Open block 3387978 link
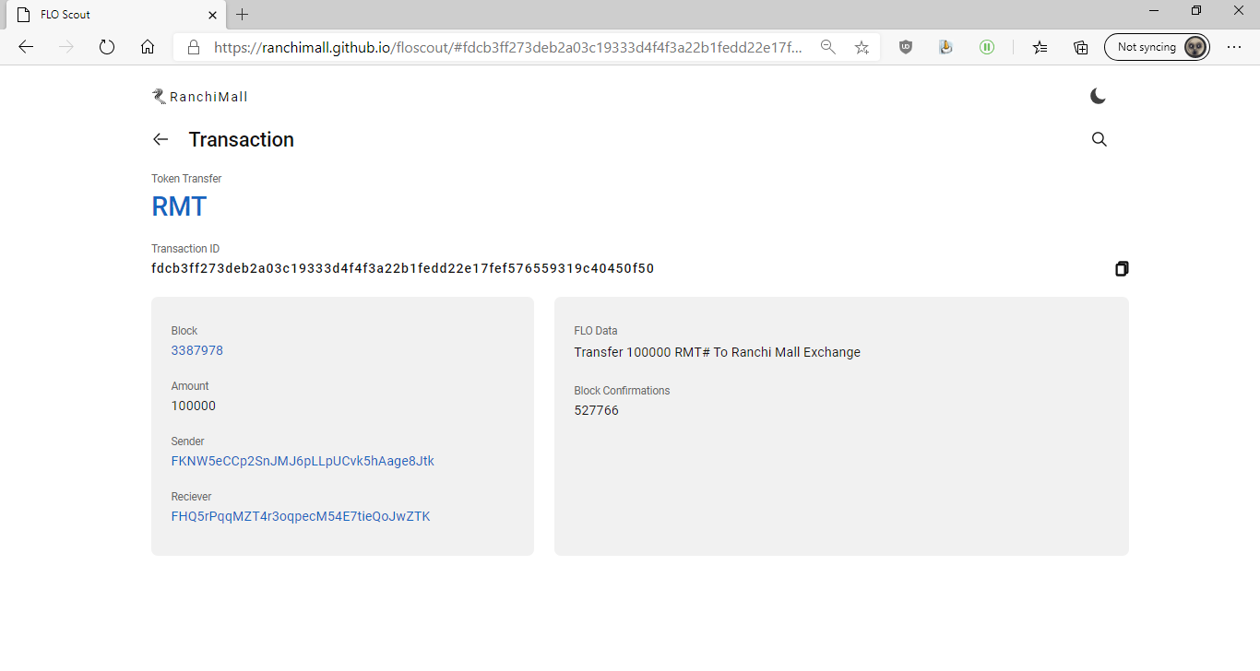Image resolution: width=1260 pixels, height=671 pixels. tap(196, 350)
